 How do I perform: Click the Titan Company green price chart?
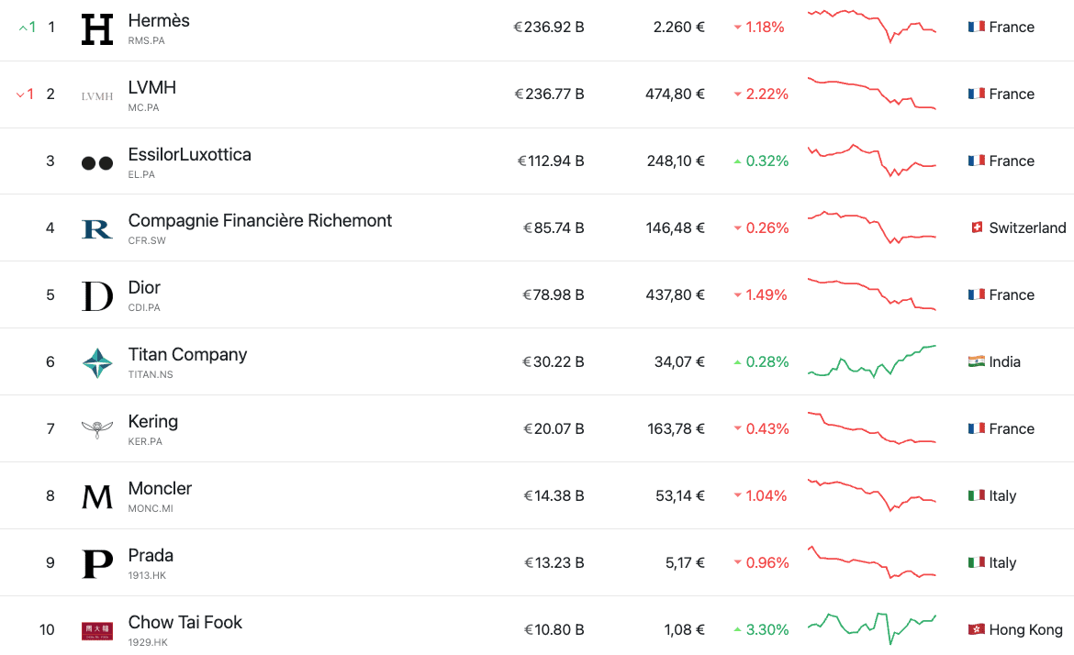coord(871,361)
